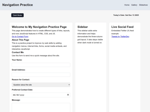The height and width of the screenshot is (112, 150).
Task: Click the Reason for Contact label
Action: point(21,80)
